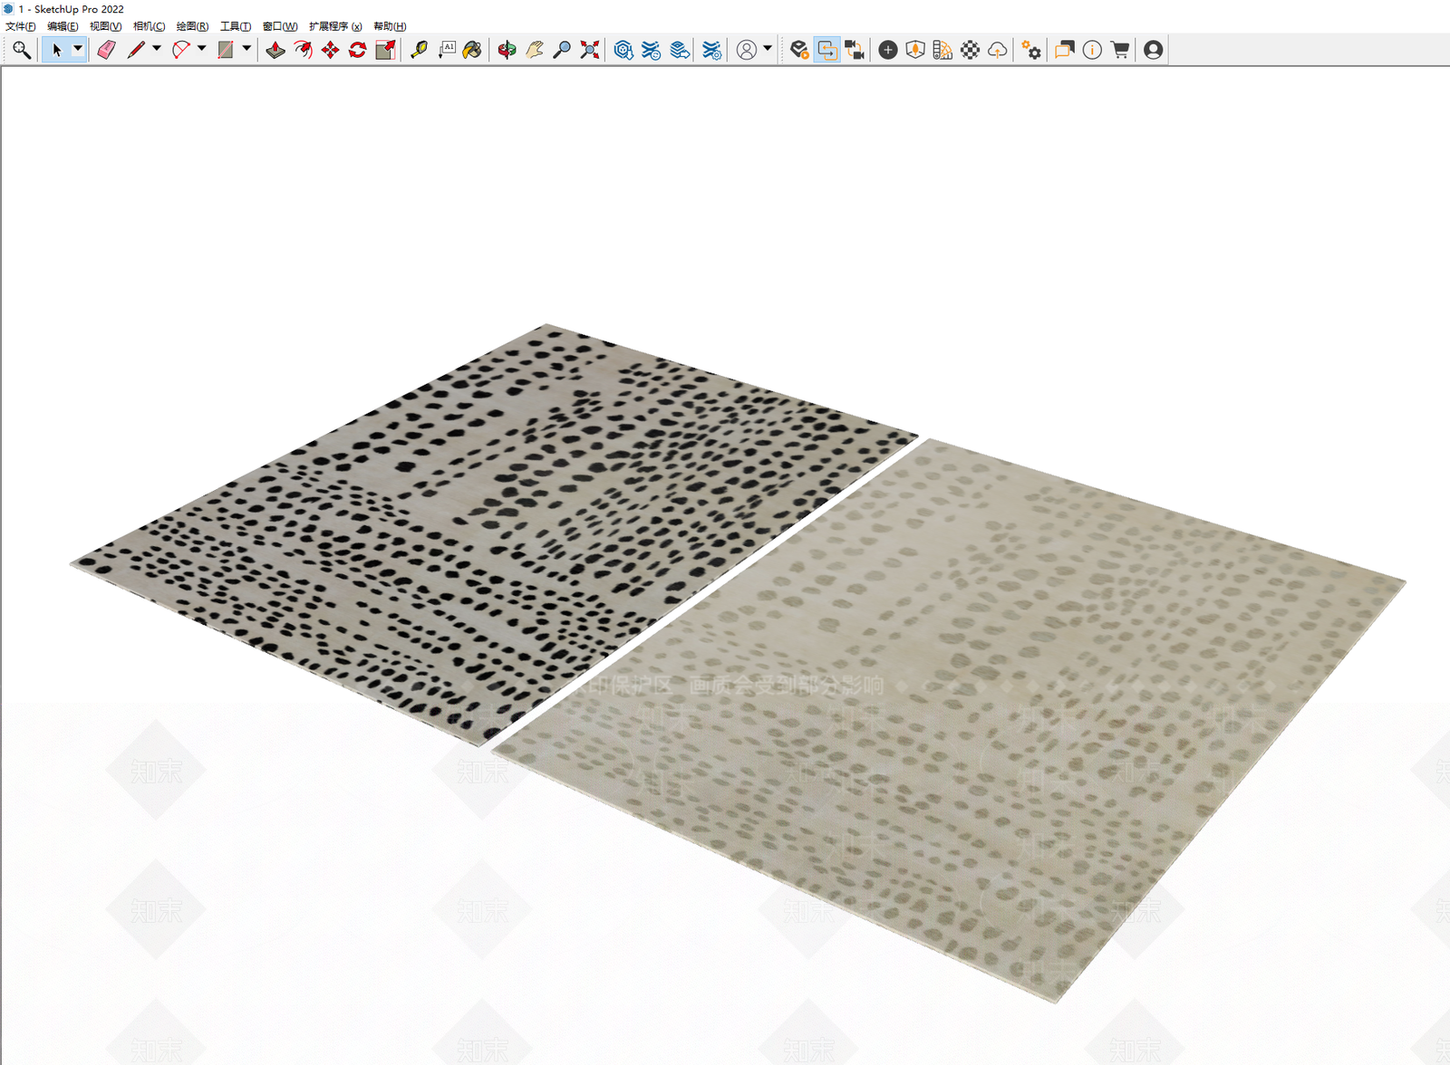Click the Search SketchUp magnifier icon
Viewport: 1450px width, 1065px height.
[22, 50]
